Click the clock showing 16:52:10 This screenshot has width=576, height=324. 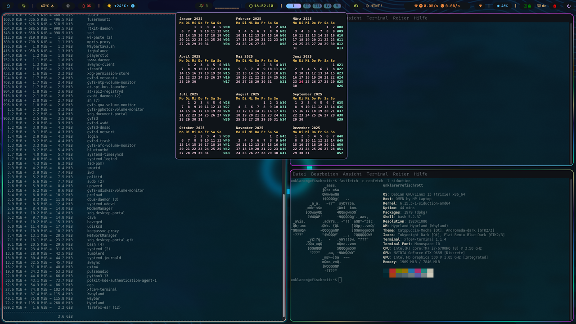(261, 6)
